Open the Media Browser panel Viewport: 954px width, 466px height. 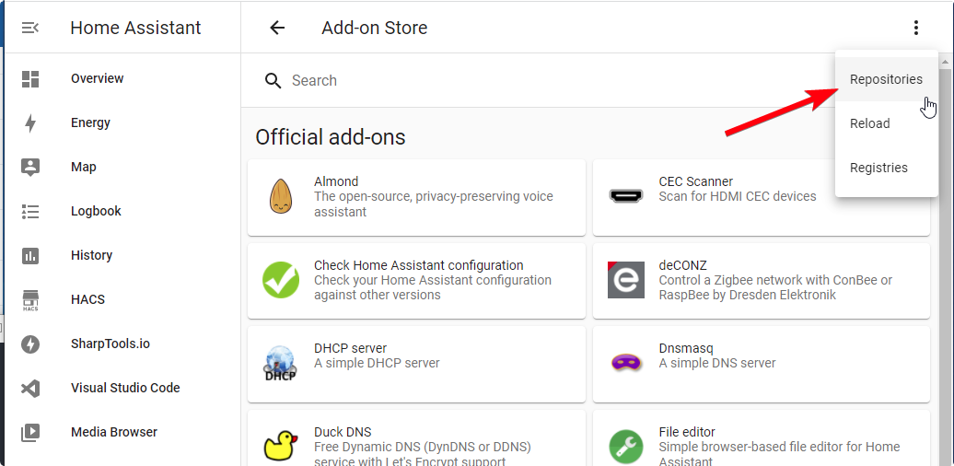tap(122, 433)
